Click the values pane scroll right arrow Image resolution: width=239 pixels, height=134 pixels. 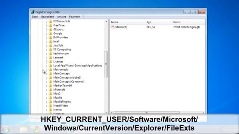203,112
